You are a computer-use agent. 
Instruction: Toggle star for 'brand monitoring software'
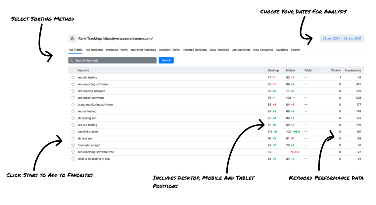coord(73,105)
